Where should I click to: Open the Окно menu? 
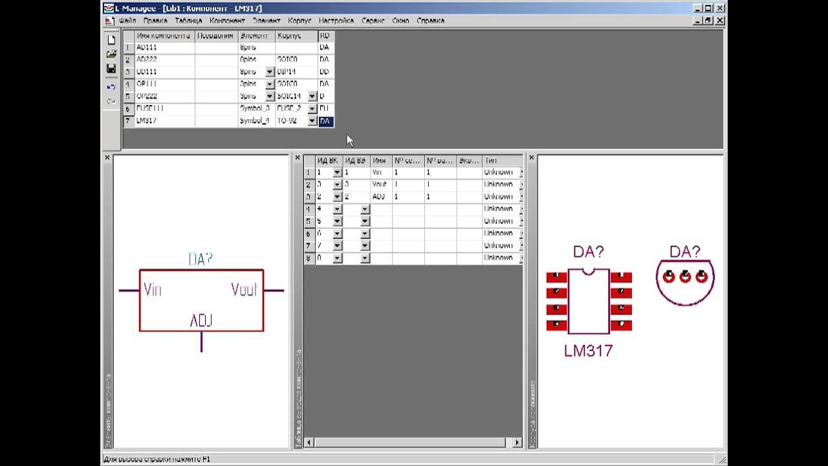point(400,21)
